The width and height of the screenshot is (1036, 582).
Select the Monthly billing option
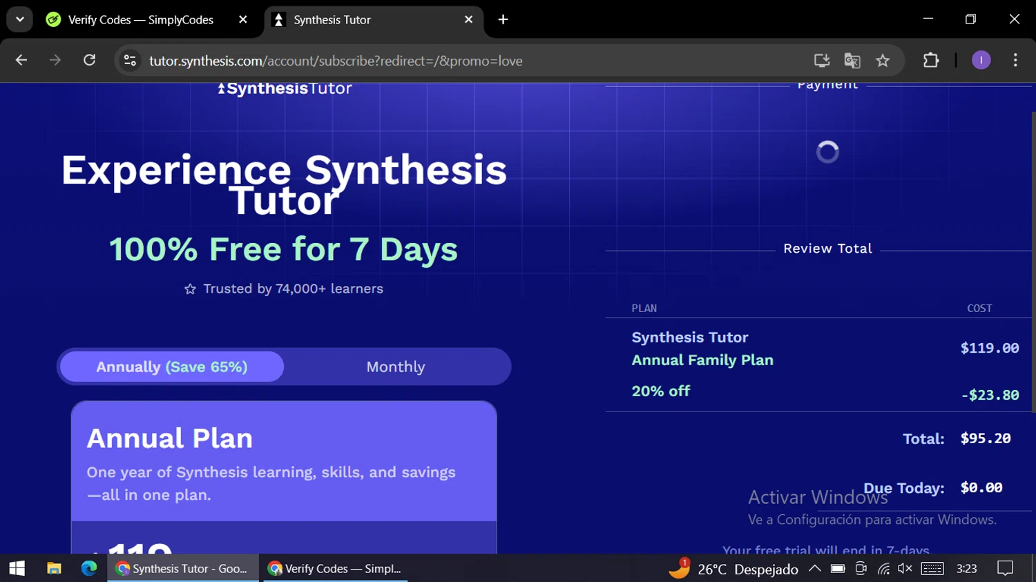tap(396, 367)
